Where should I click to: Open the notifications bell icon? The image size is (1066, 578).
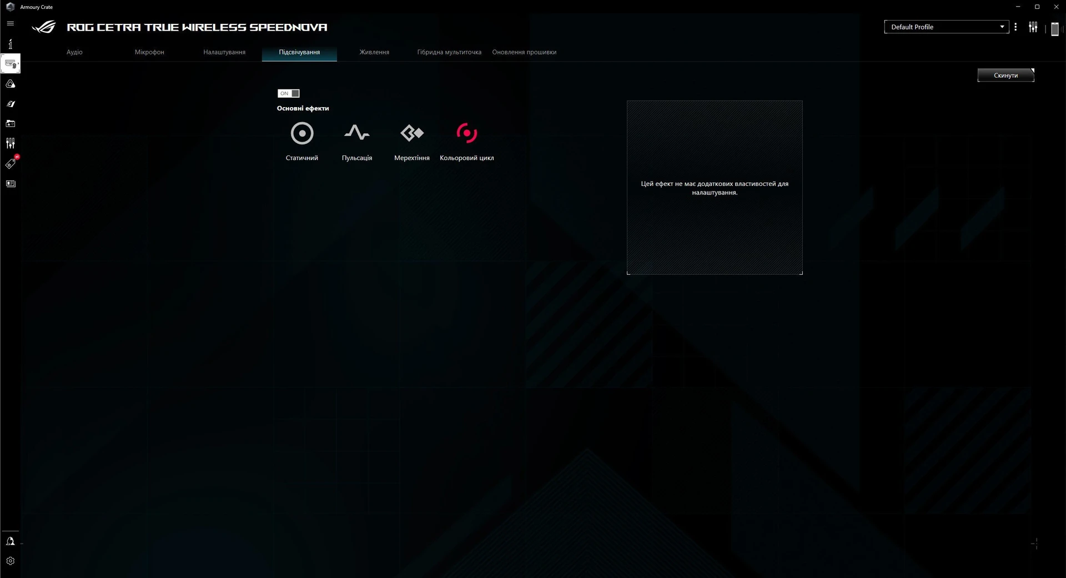[x=10, y=541]
